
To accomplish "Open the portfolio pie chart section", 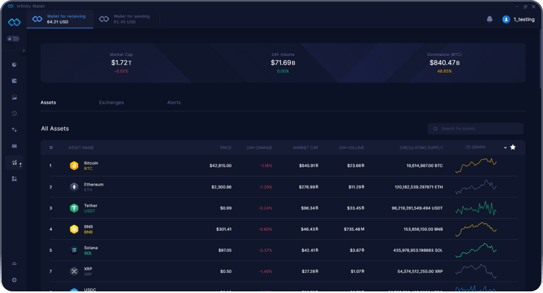I will [14, 65].
